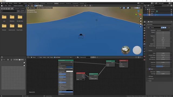The width and height of the screenshot is (173, 97).
Task: Toggle viewport overlays button
Action: [128, 8]
